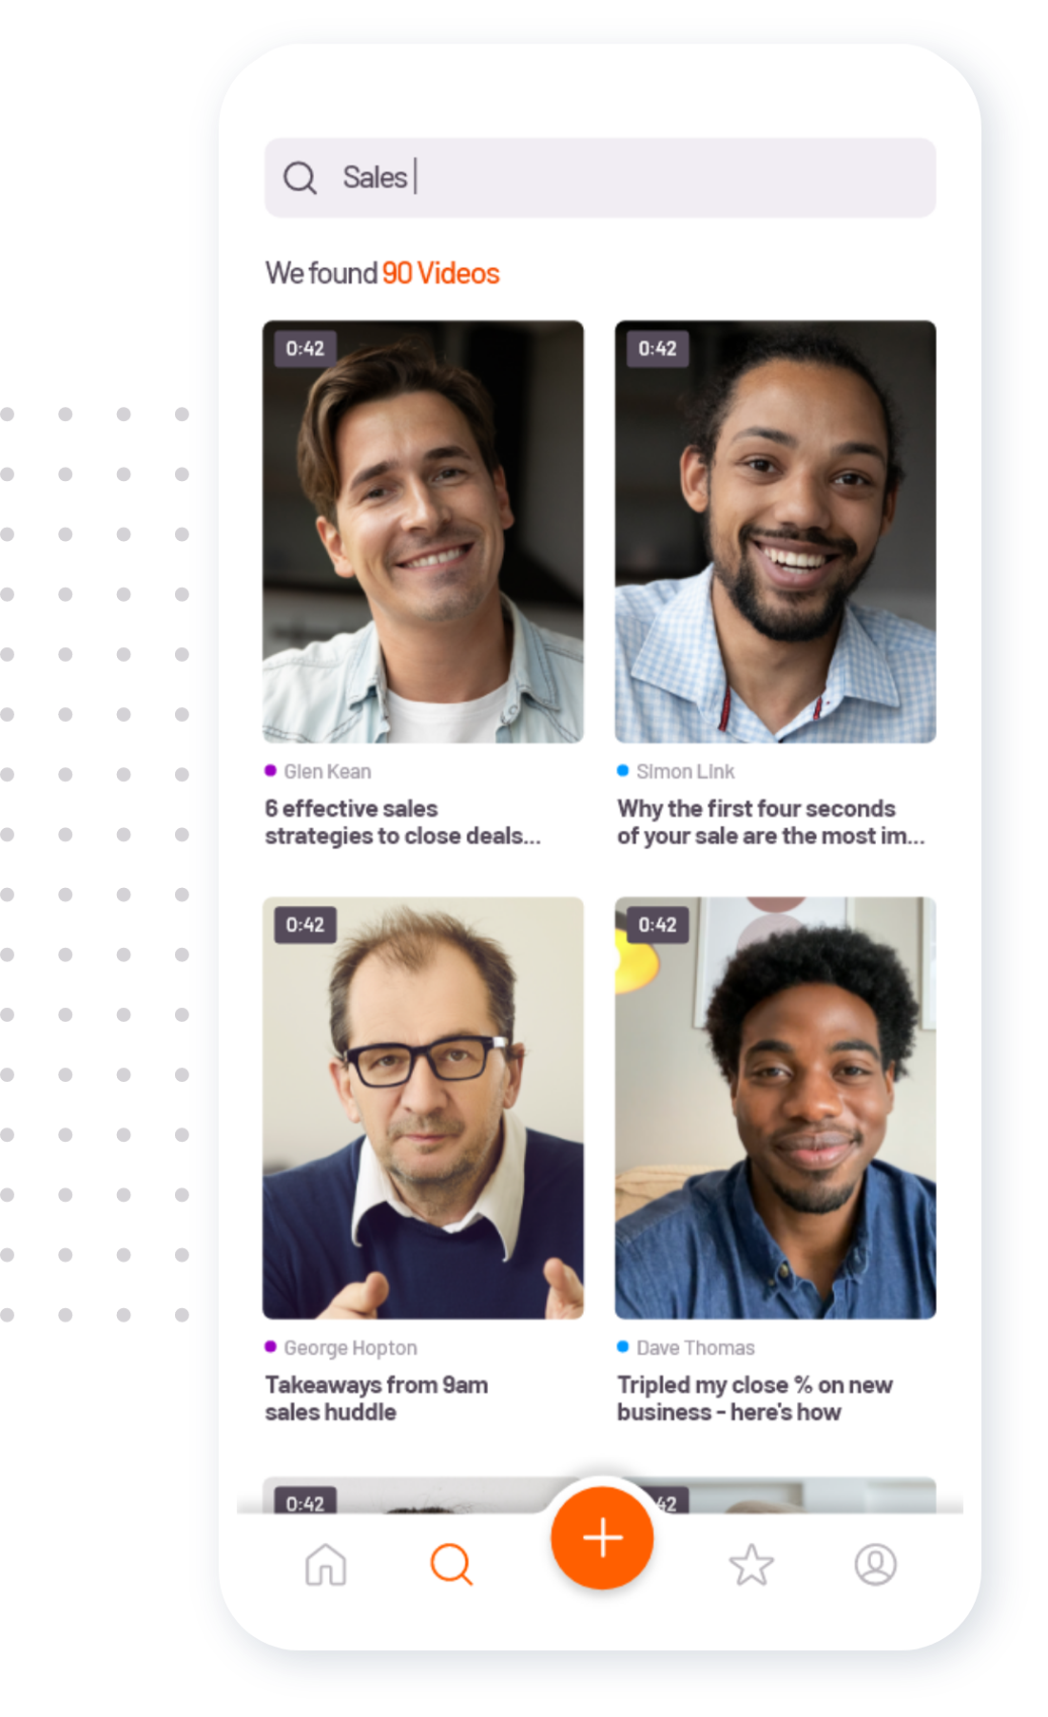This screenshot has height=1717, width=1048.
Task: Open the title 'Tripled my close % on new business'
Action: click(755, 1399)
